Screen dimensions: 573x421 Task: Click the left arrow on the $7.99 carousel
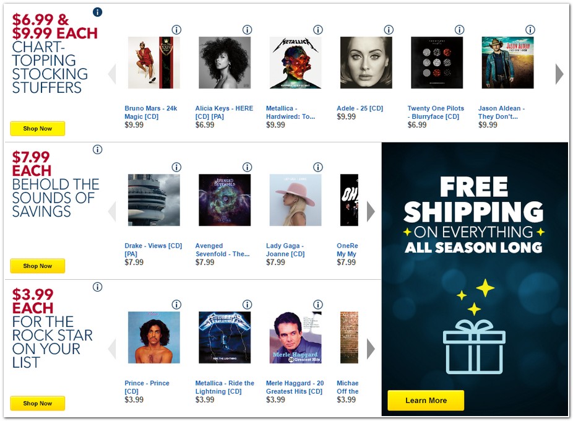[x=113, y=211]
